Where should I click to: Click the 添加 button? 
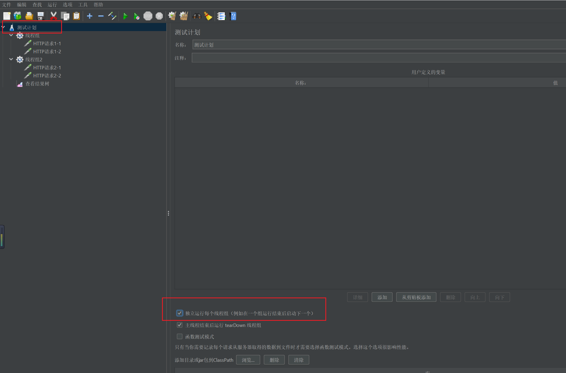382,297
